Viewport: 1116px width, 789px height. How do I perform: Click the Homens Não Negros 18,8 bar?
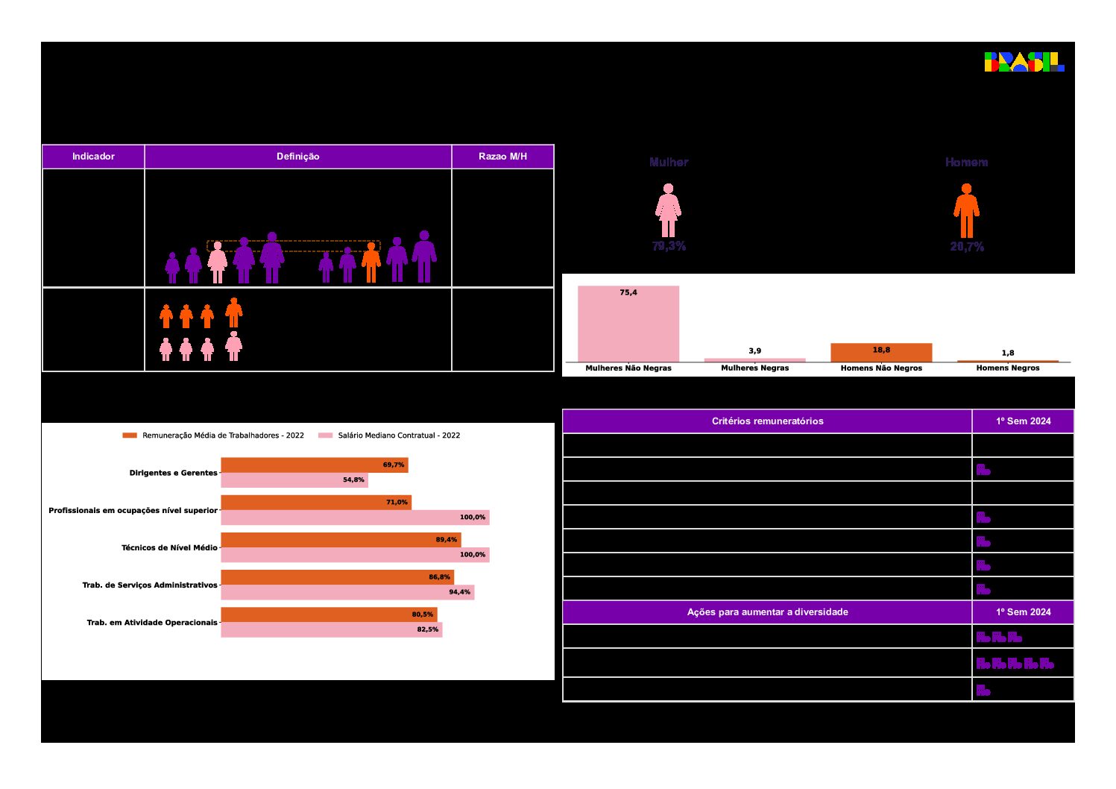[881, 353]
